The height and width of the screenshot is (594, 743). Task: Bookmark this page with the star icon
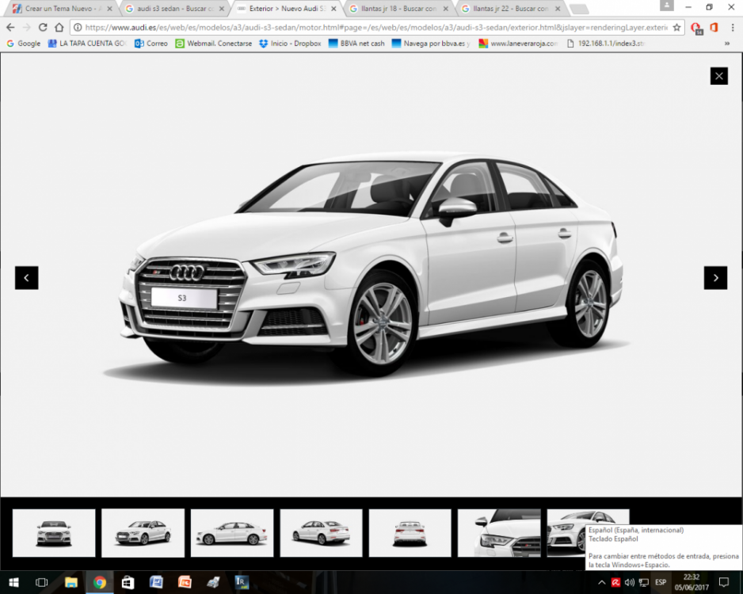tap(676, 27)
